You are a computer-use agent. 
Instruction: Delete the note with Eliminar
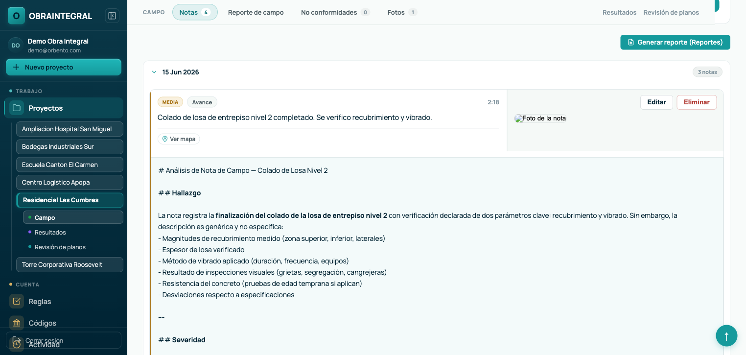[x=697, y=102]
